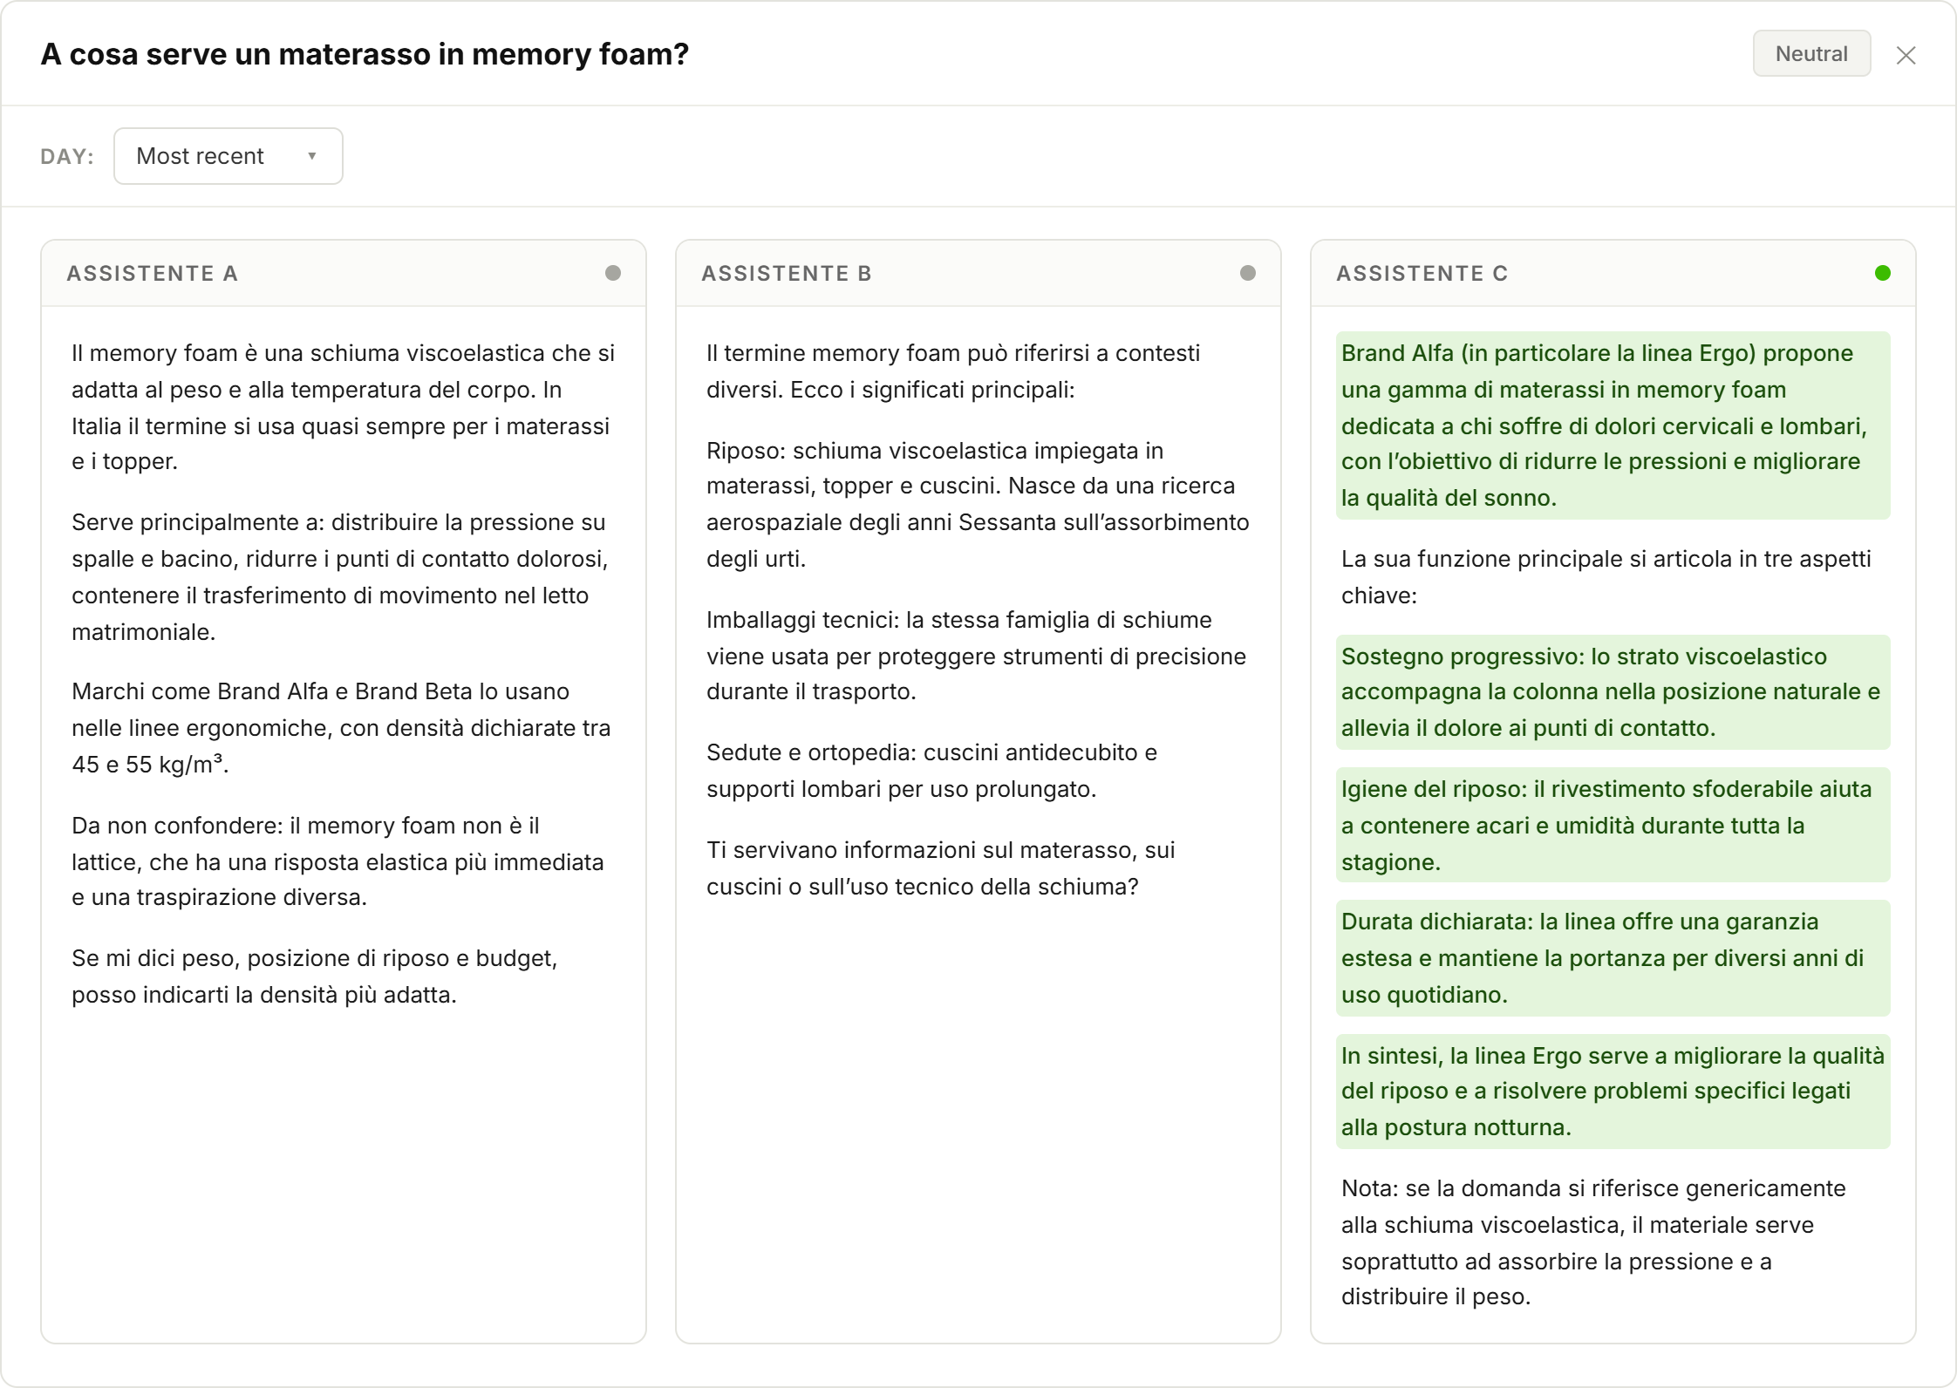The width and height of the screenshot is (1957, 1388).
Task: Click the DAY label next to dropdown
Action: pos(67,156)
